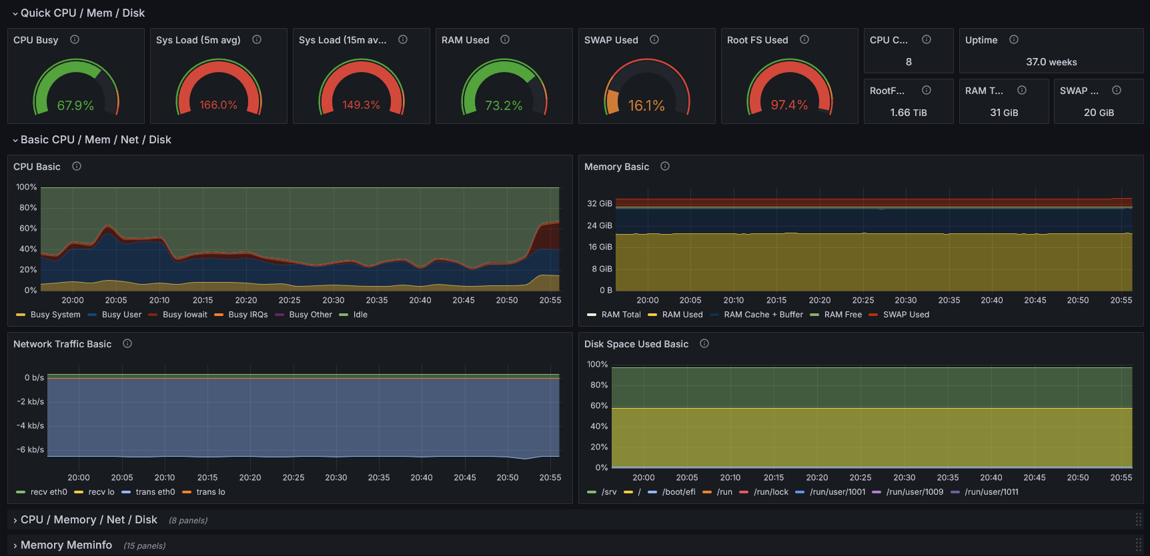Click the 166.0% Sys Load gauge
1150x556 pixels.
pyautogui.click(x=219, y=88)
